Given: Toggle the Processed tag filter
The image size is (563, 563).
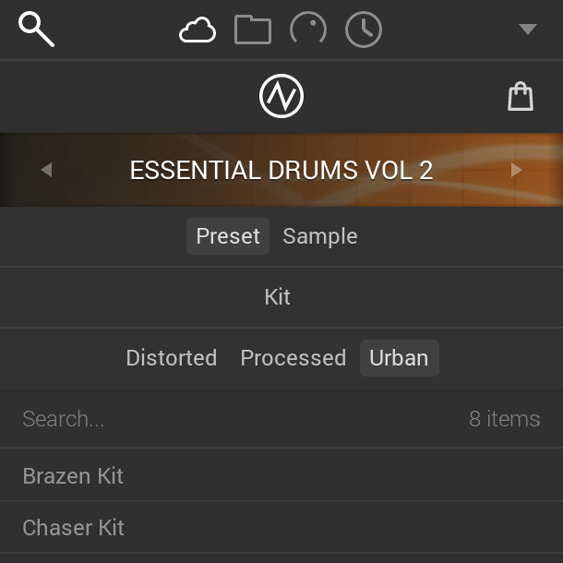Looking at the screenshot, I should coord(293,358).
